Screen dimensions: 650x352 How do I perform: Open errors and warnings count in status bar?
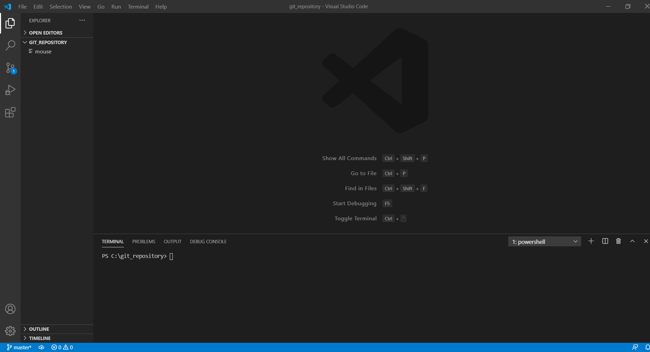(x=62, y=347)
